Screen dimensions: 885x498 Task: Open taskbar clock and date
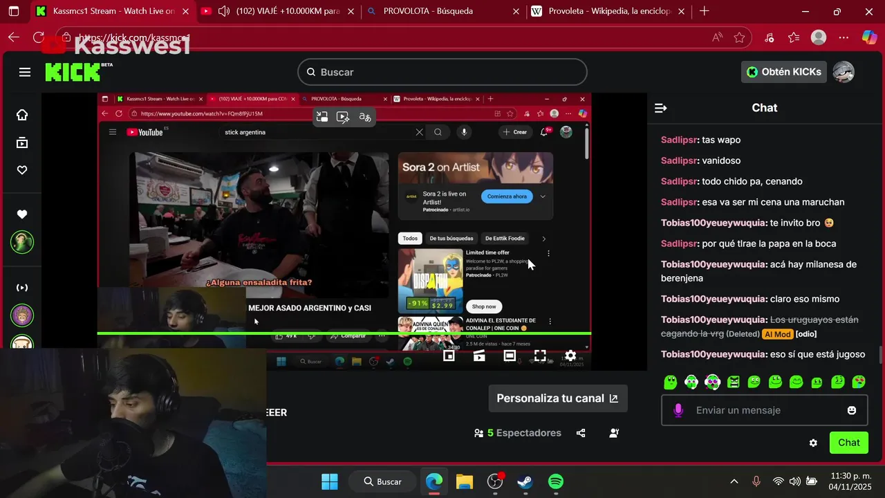coord(849,481)
